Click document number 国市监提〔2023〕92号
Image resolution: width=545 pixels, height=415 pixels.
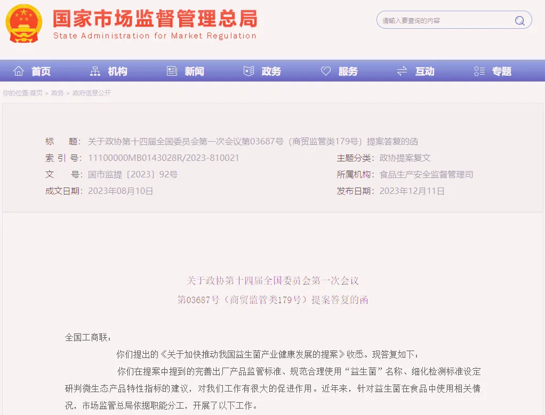coord(133,174)
